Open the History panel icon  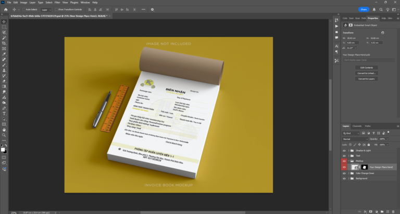[x=336, y=20]
